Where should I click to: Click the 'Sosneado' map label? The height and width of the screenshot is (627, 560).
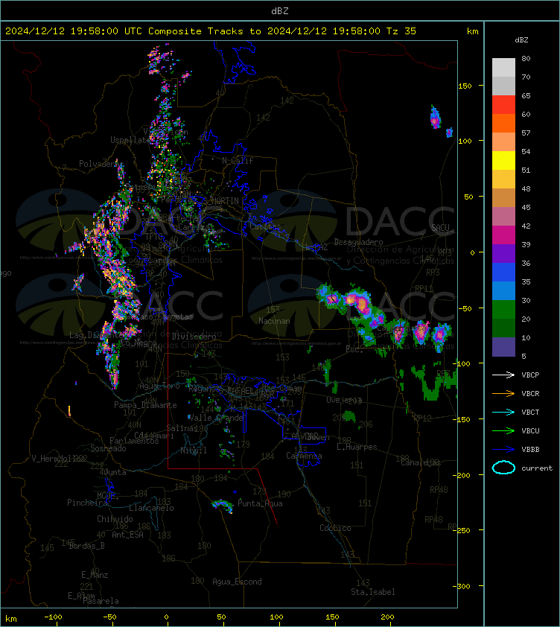108,448
